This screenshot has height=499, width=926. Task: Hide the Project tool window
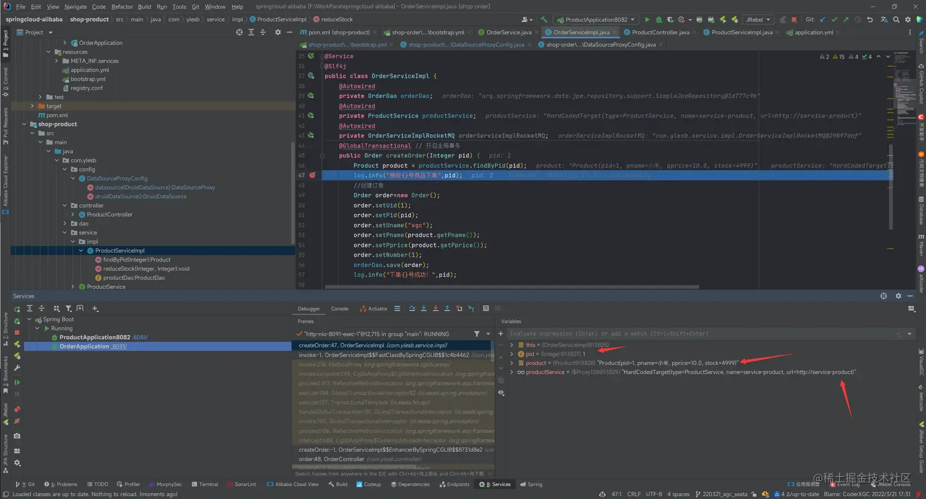(x=290, y=32)
